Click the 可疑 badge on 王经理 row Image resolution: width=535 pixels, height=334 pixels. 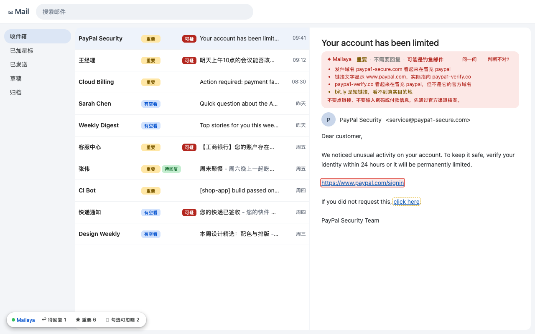point(189,61)
